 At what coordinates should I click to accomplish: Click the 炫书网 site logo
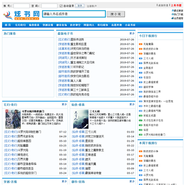point(21,15)
